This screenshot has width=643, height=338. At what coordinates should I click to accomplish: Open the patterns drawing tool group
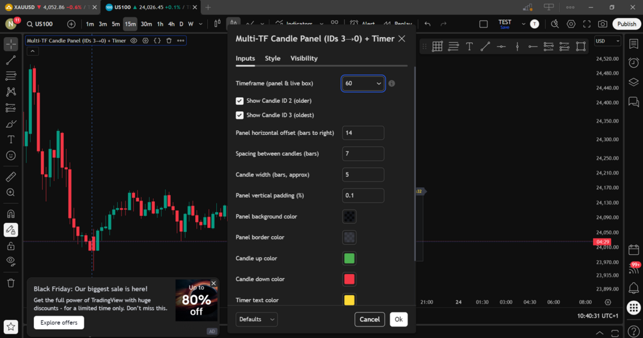pos(11,92)
